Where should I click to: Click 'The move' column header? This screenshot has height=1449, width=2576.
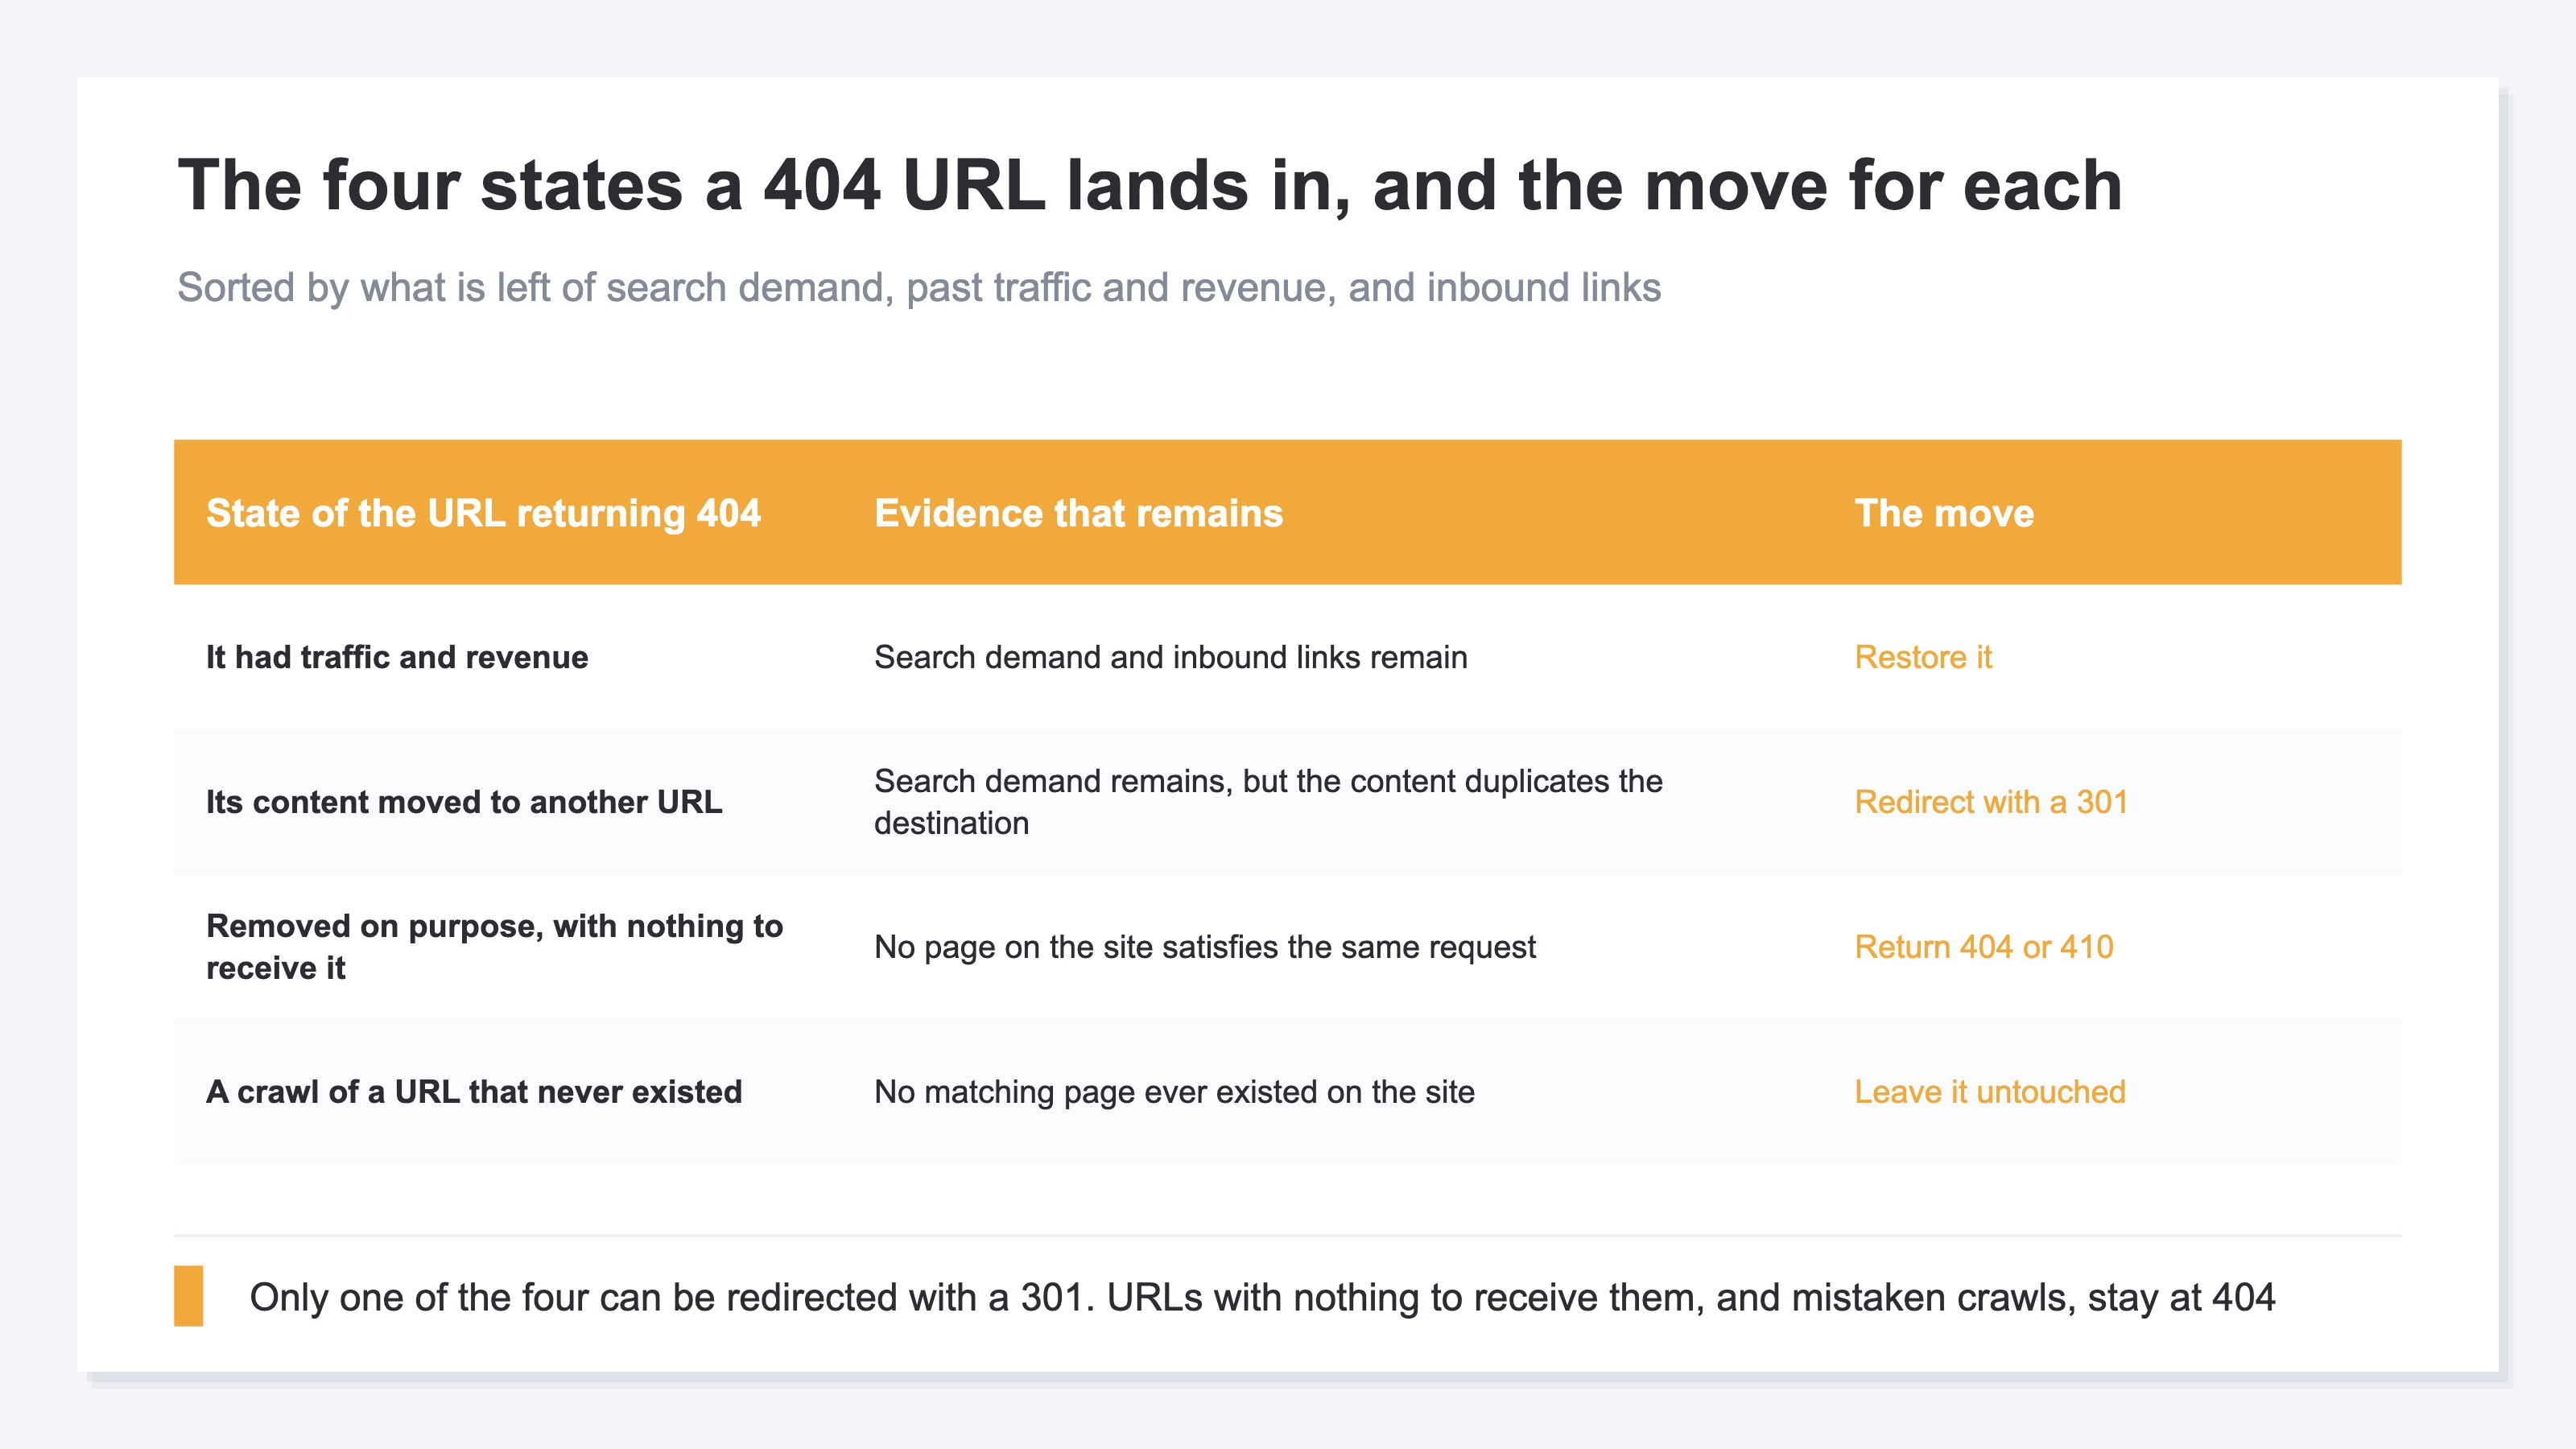point(1944,513)
